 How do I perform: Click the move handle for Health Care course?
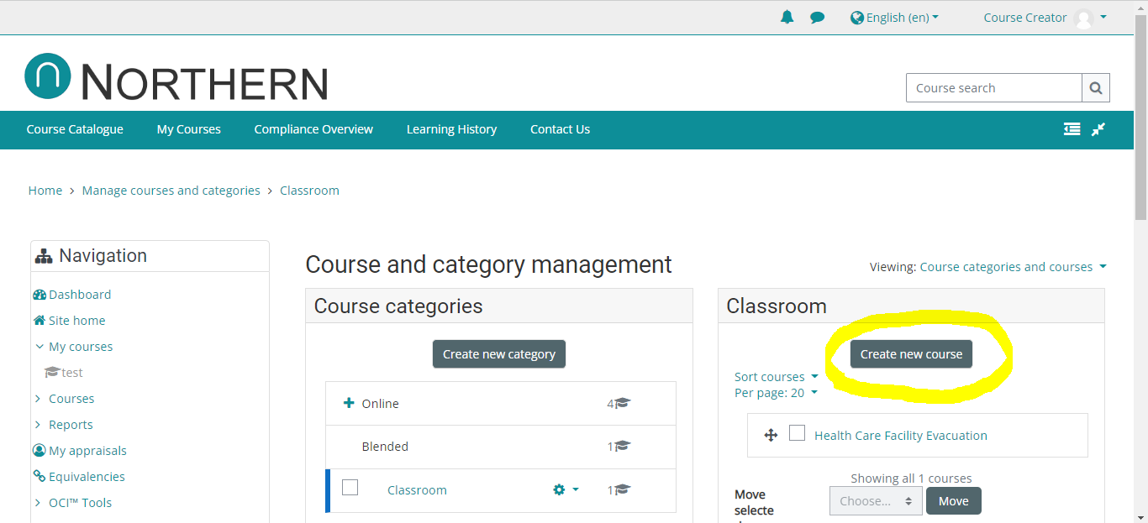[x=771, y=436]
